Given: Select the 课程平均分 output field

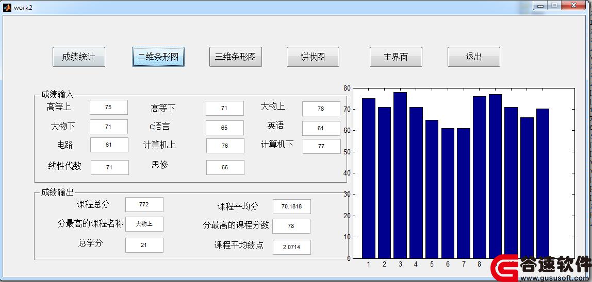Looking at the screenshot, I should [x=292, y=206].
